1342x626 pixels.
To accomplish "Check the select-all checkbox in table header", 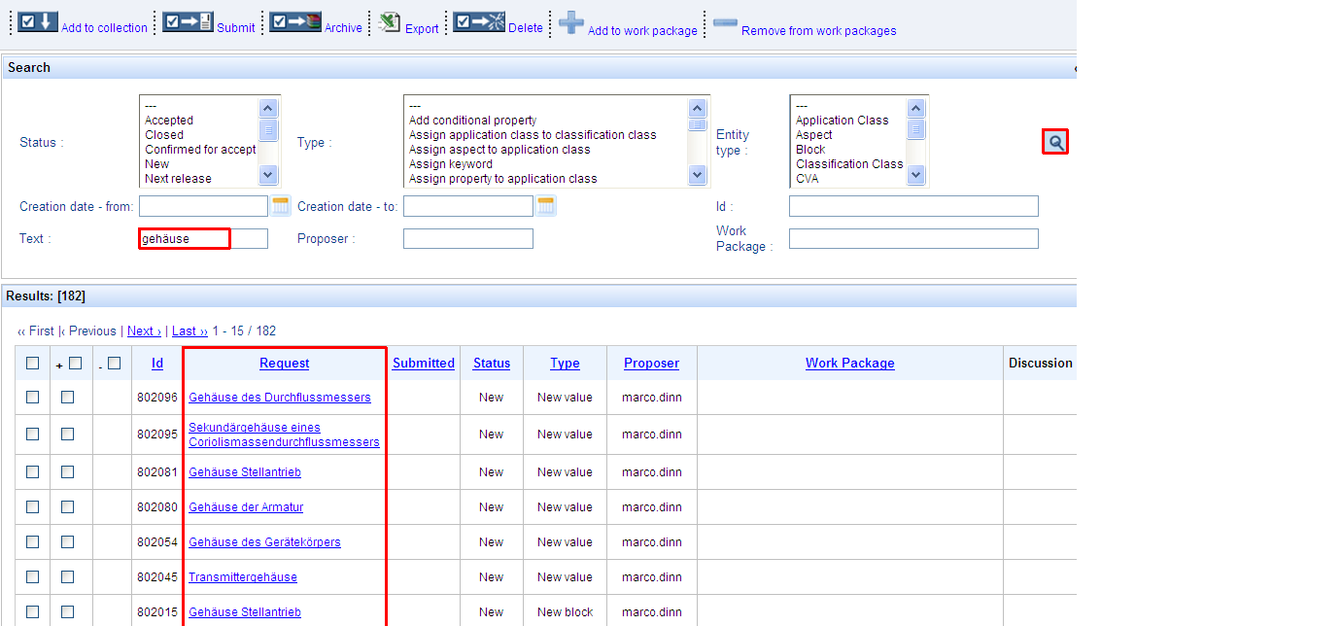I will pyautogui.click(x=33, y=364).
